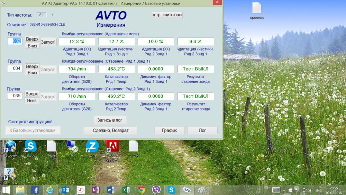Open Facebook app in taskbar
Viewport: 346px width, 195px height.
pos(35,190)
